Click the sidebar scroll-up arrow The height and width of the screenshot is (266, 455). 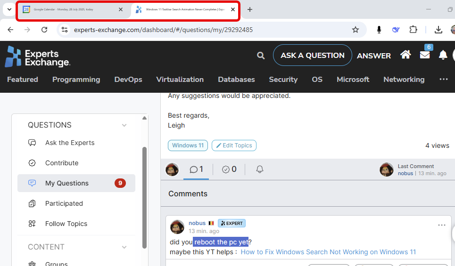tap(144, 118)
